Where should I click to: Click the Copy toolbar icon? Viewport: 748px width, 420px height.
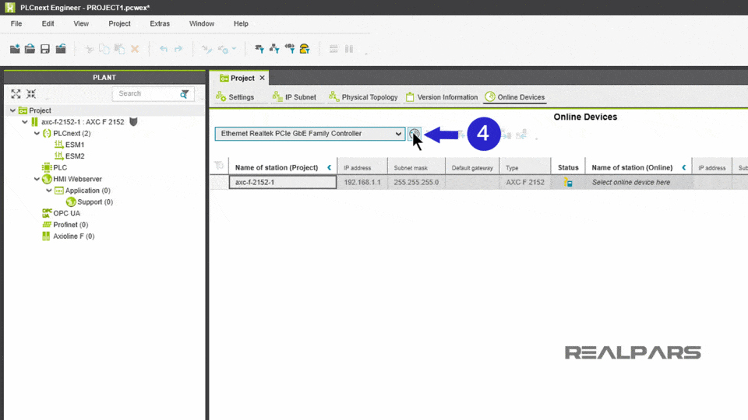tap(104, 48)
